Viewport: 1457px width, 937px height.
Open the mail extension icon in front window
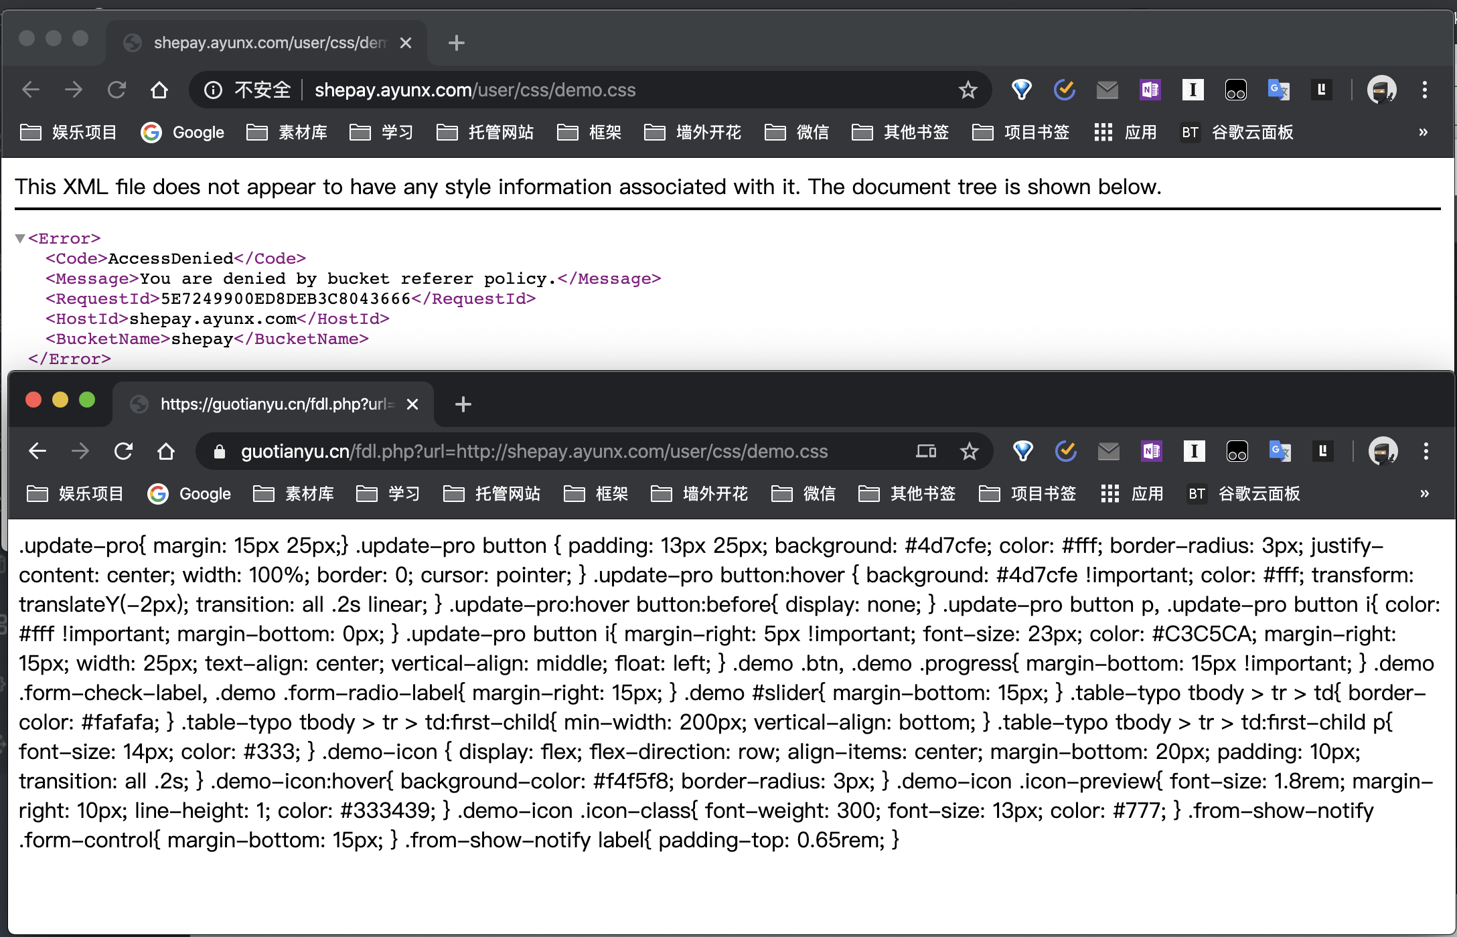(x=1109, y=452)
